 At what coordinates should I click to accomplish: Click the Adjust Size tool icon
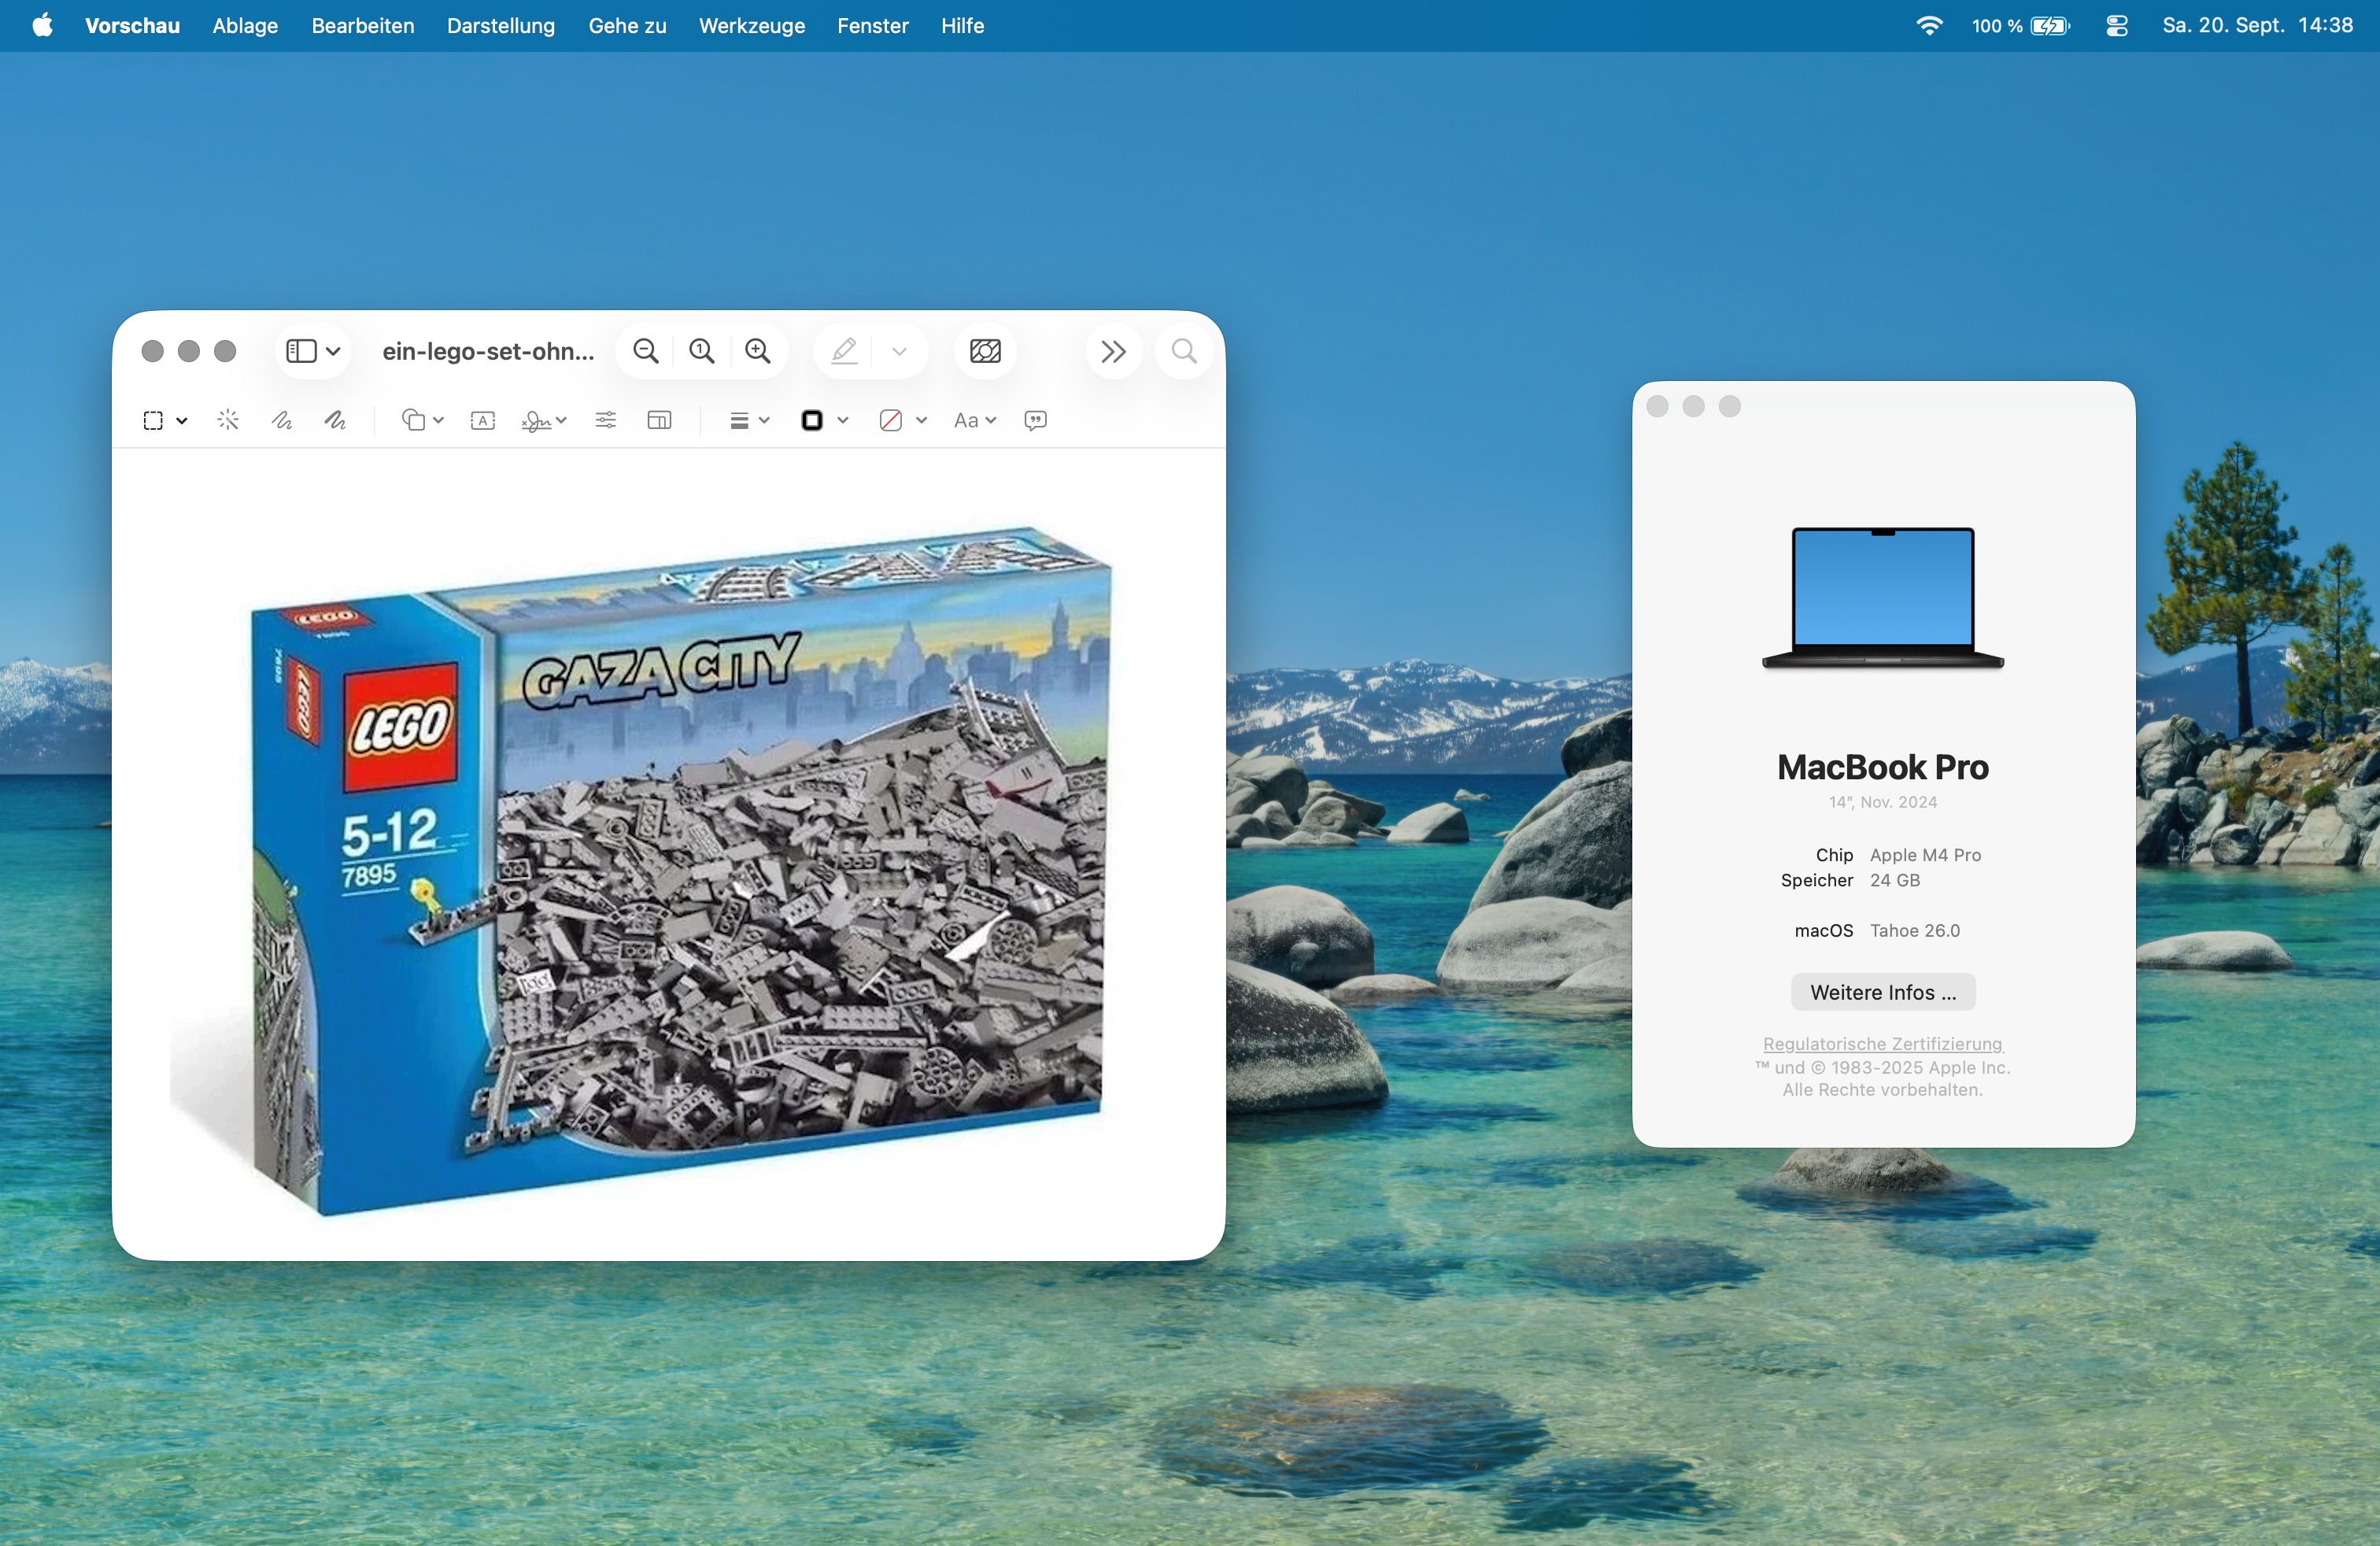pos(659,420)
